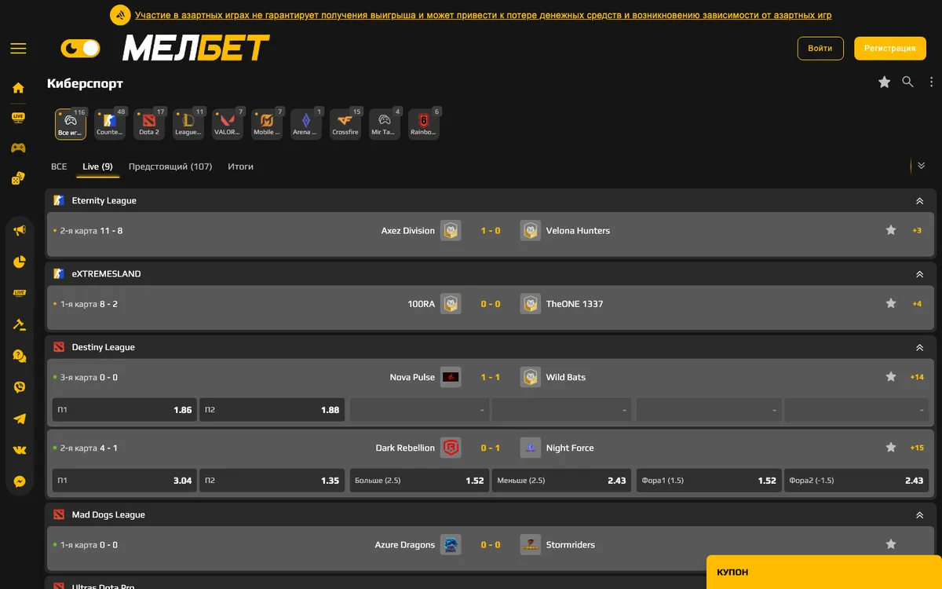The image size is (942, 589).
Task: Switch to the Предстоящий (107) tab
Action: click(170, 166)
